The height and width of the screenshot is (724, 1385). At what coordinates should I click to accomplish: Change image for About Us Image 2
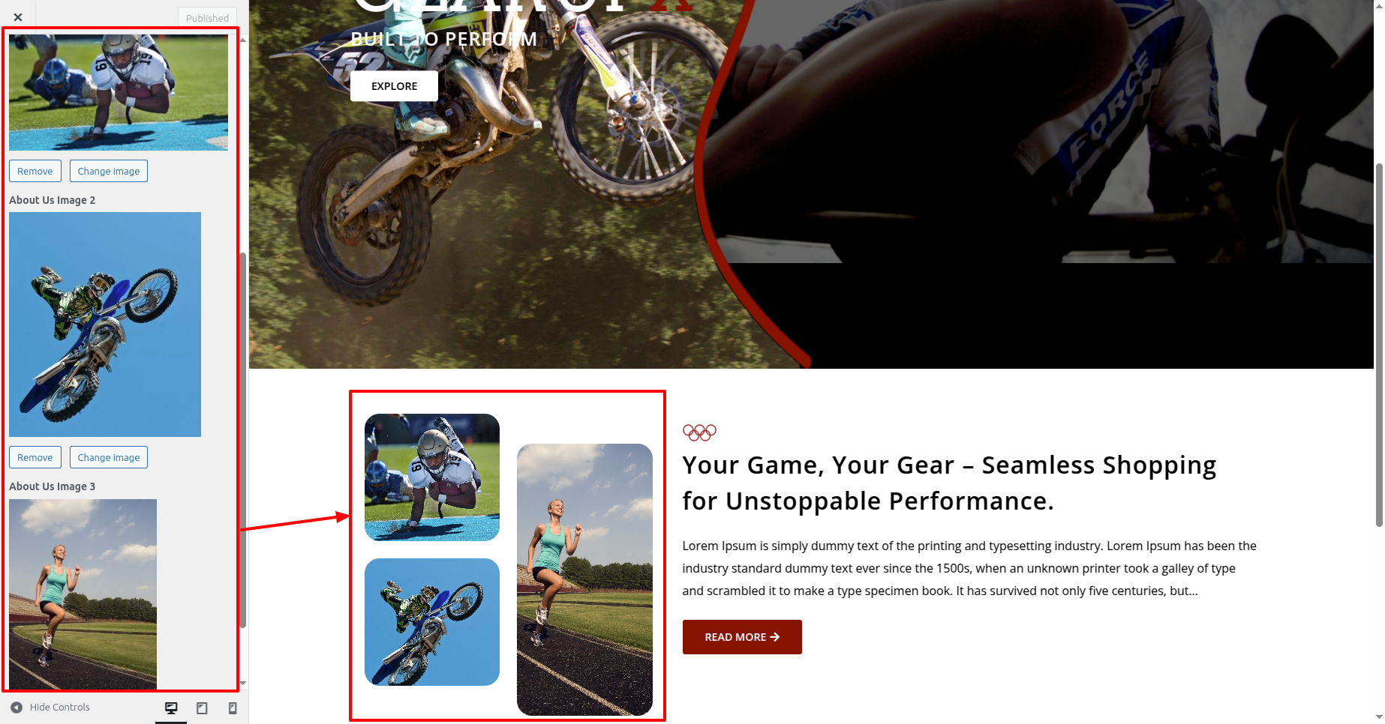click(x=109, y=457)
